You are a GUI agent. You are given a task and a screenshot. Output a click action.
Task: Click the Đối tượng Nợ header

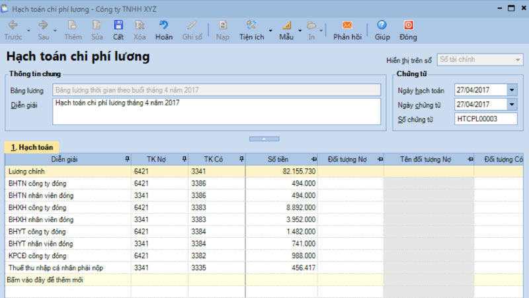coord(347,159)
